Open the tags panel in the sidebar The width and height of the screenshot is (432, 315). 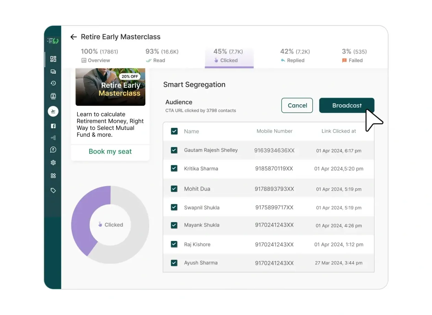[53, 190]
